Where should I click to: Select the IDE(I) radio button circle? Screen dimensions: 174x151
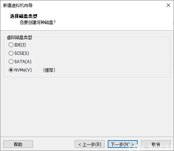(11, 45)
